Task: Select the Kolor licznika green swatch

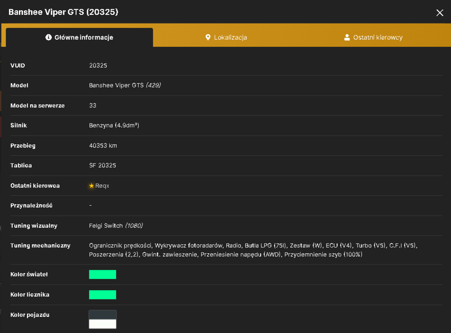Action: click(102, 295)
